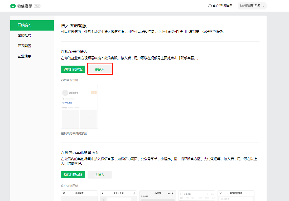Open the 企业网页 example thumbnail

coord(79,196)
